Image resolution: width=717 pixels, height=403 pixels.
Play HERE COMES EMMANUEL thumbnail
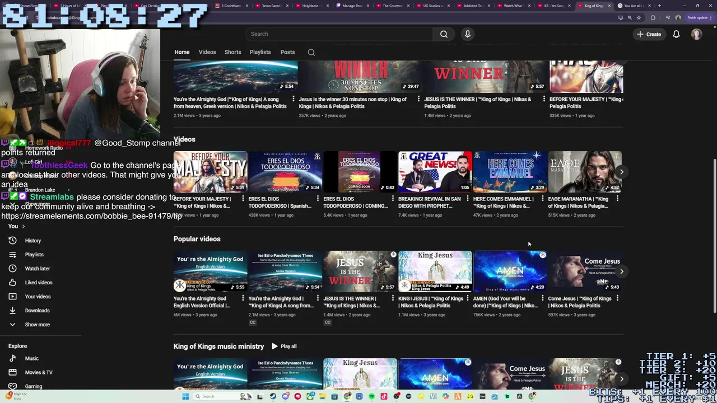[510, 172]
